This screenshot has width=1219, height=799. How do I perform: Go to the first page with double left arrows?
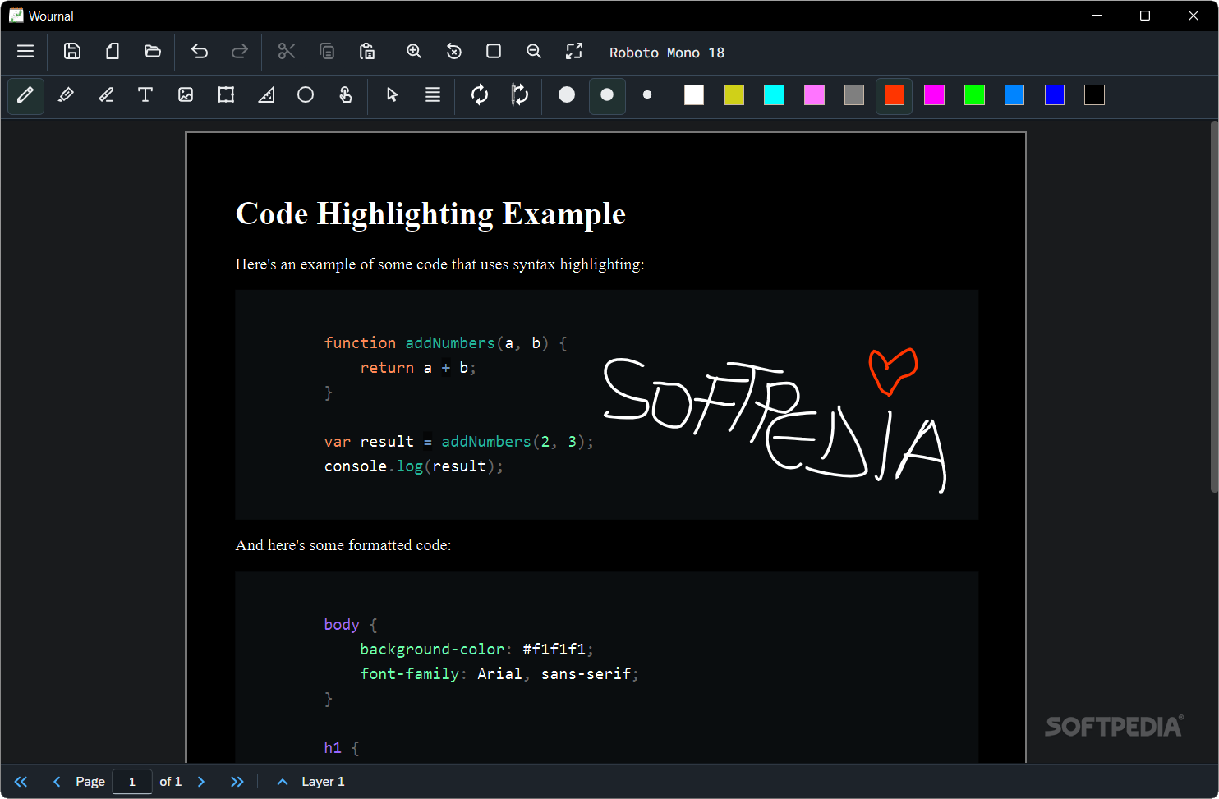pos(21,782)
